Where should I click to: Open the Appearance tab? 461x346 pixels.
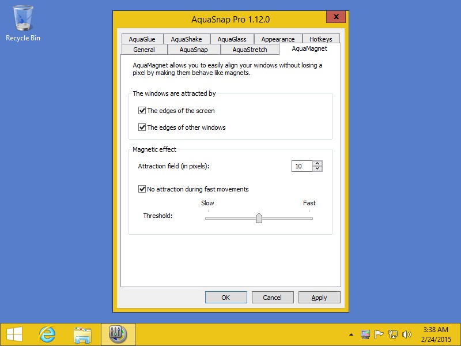278,39
